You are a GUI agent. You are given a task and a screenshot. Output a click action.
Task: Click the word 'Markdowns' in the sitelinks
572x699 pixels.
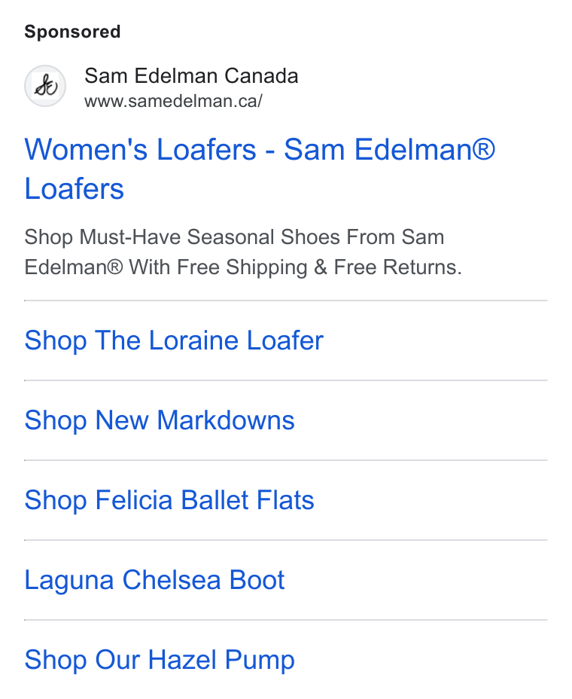tap(226, 420)
